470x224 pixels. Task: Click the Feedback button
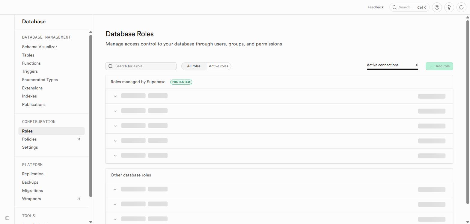(376, 7)
